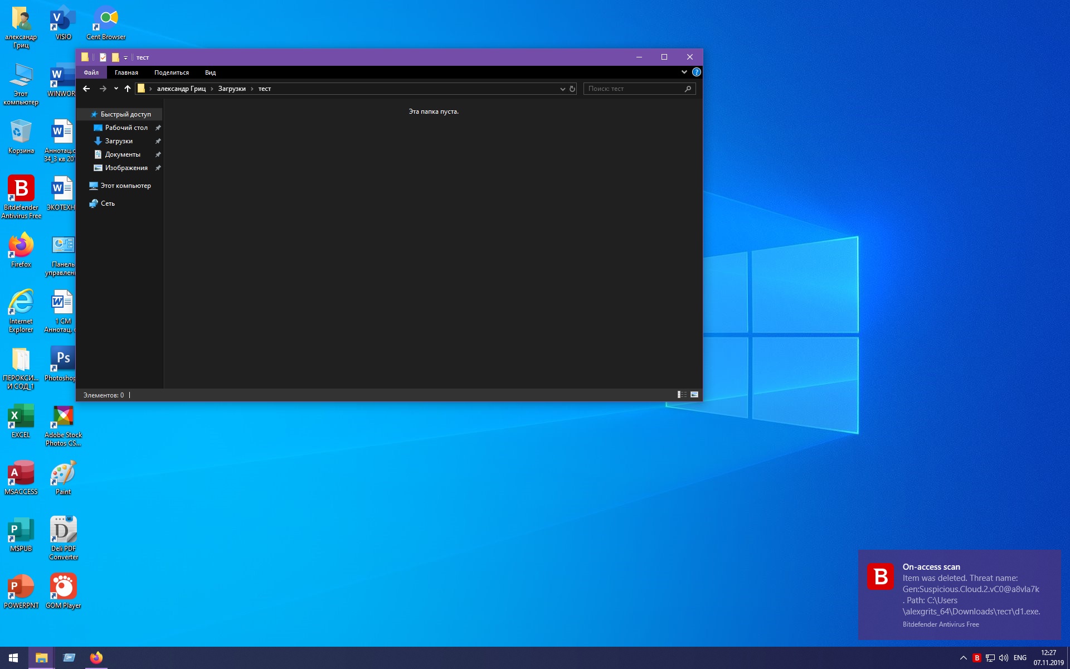This screenshot has width=1070, height=669.
Task: Open recent locations dropdown arrow
Action: click(x=116, y=89)
